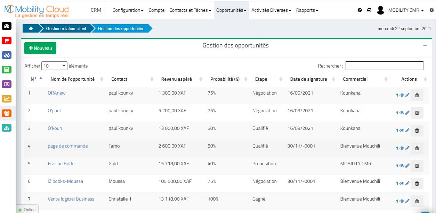Screen dimensions: 436x213
Task: Collapse the Gestion des opportunités panel
Action: click(425, 46)
